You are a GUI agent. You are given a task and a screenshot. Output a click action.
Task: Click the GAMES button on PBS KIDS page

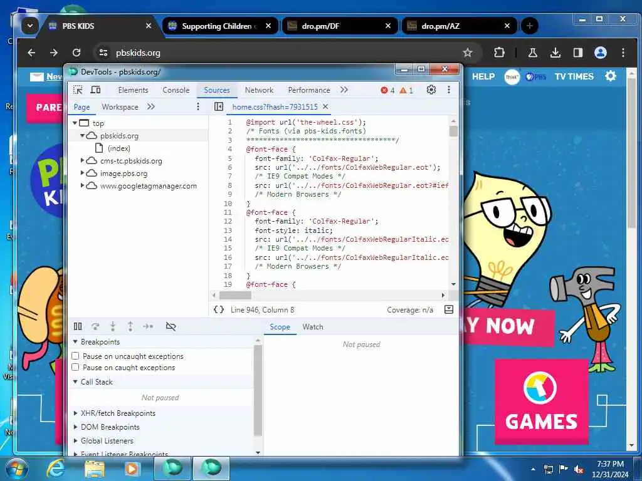(541, 401)
